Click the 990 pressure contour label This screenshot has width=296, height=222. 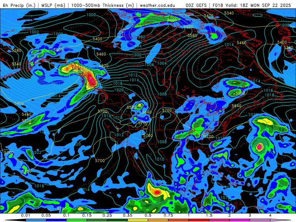coord(142,37)
